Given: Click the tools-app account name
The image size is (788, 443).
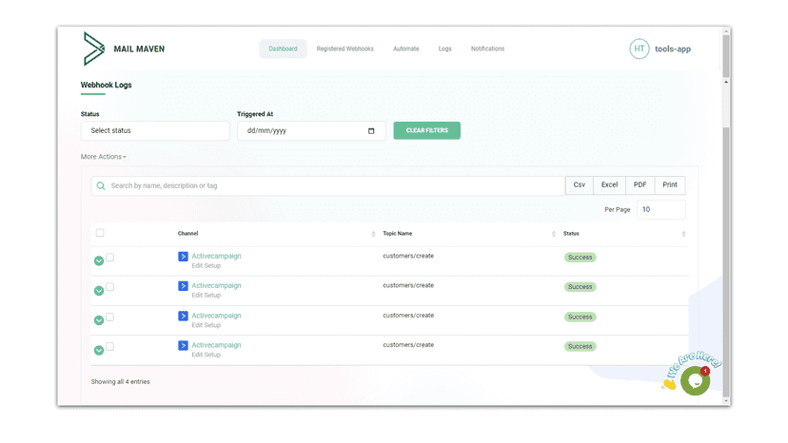Looking at the screenshot, I should click(673, 49).
